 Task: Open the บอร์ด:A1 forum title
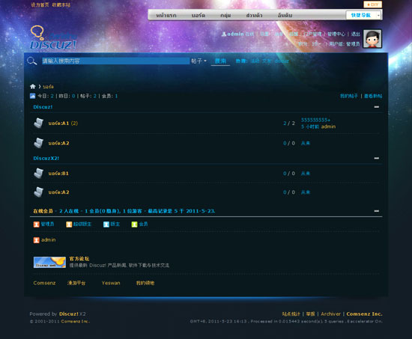[x=58, y=123]
